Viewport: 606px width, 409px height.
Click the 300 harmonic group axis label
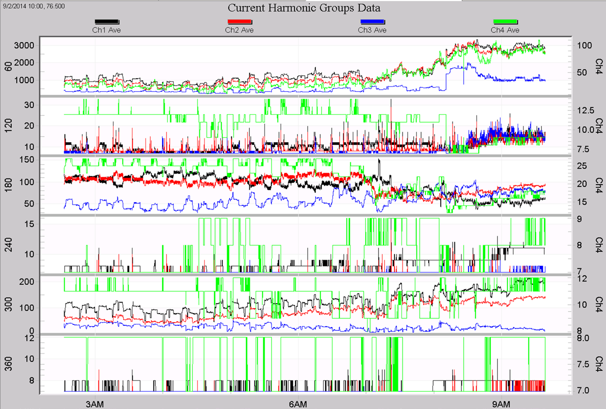(x=8, y=304)
